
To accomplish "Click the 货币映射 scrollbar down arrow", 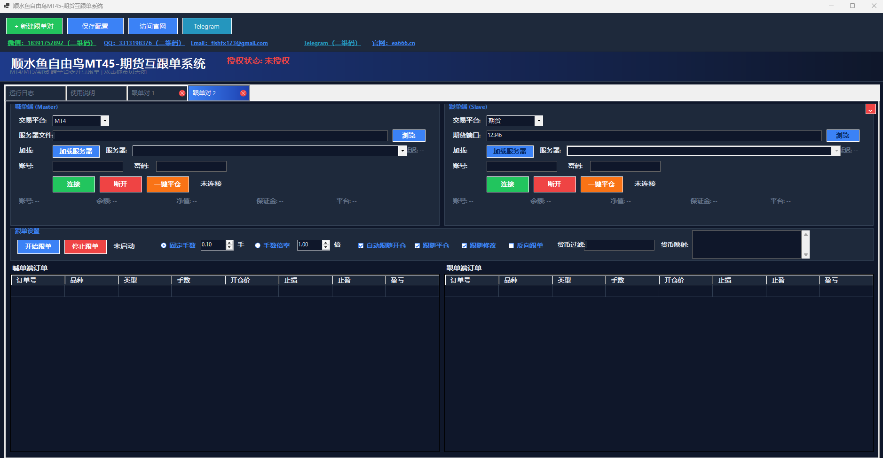I will [806, 255].
